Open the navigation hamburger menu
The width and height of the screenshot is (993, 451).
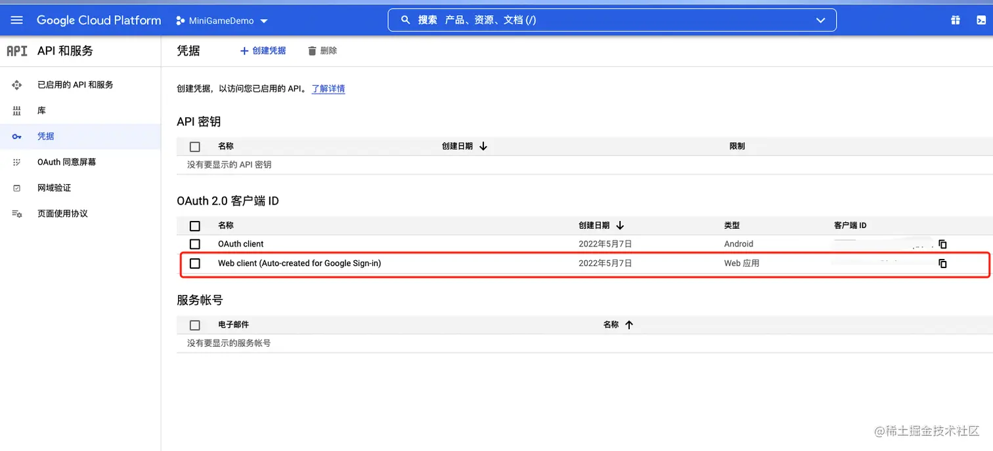pos(16,20)
